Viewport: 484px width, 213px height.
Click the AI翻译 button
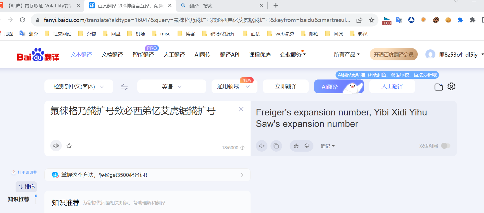[339, 86]
